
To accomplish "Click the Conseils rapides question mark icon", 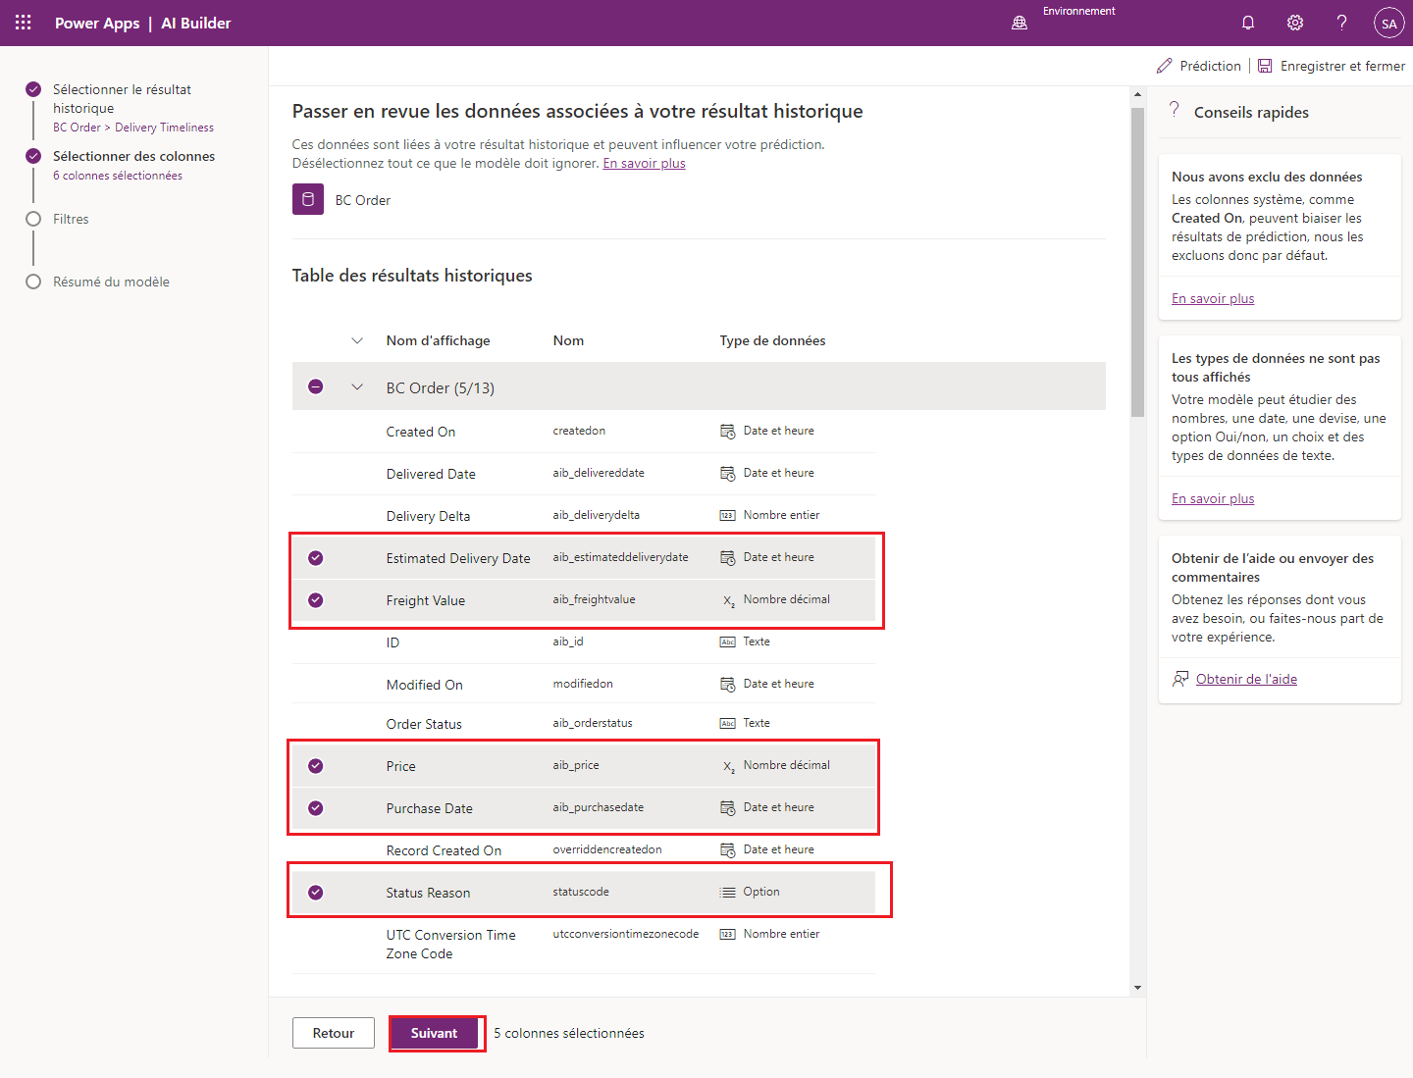I will (x=1175, y=110).
